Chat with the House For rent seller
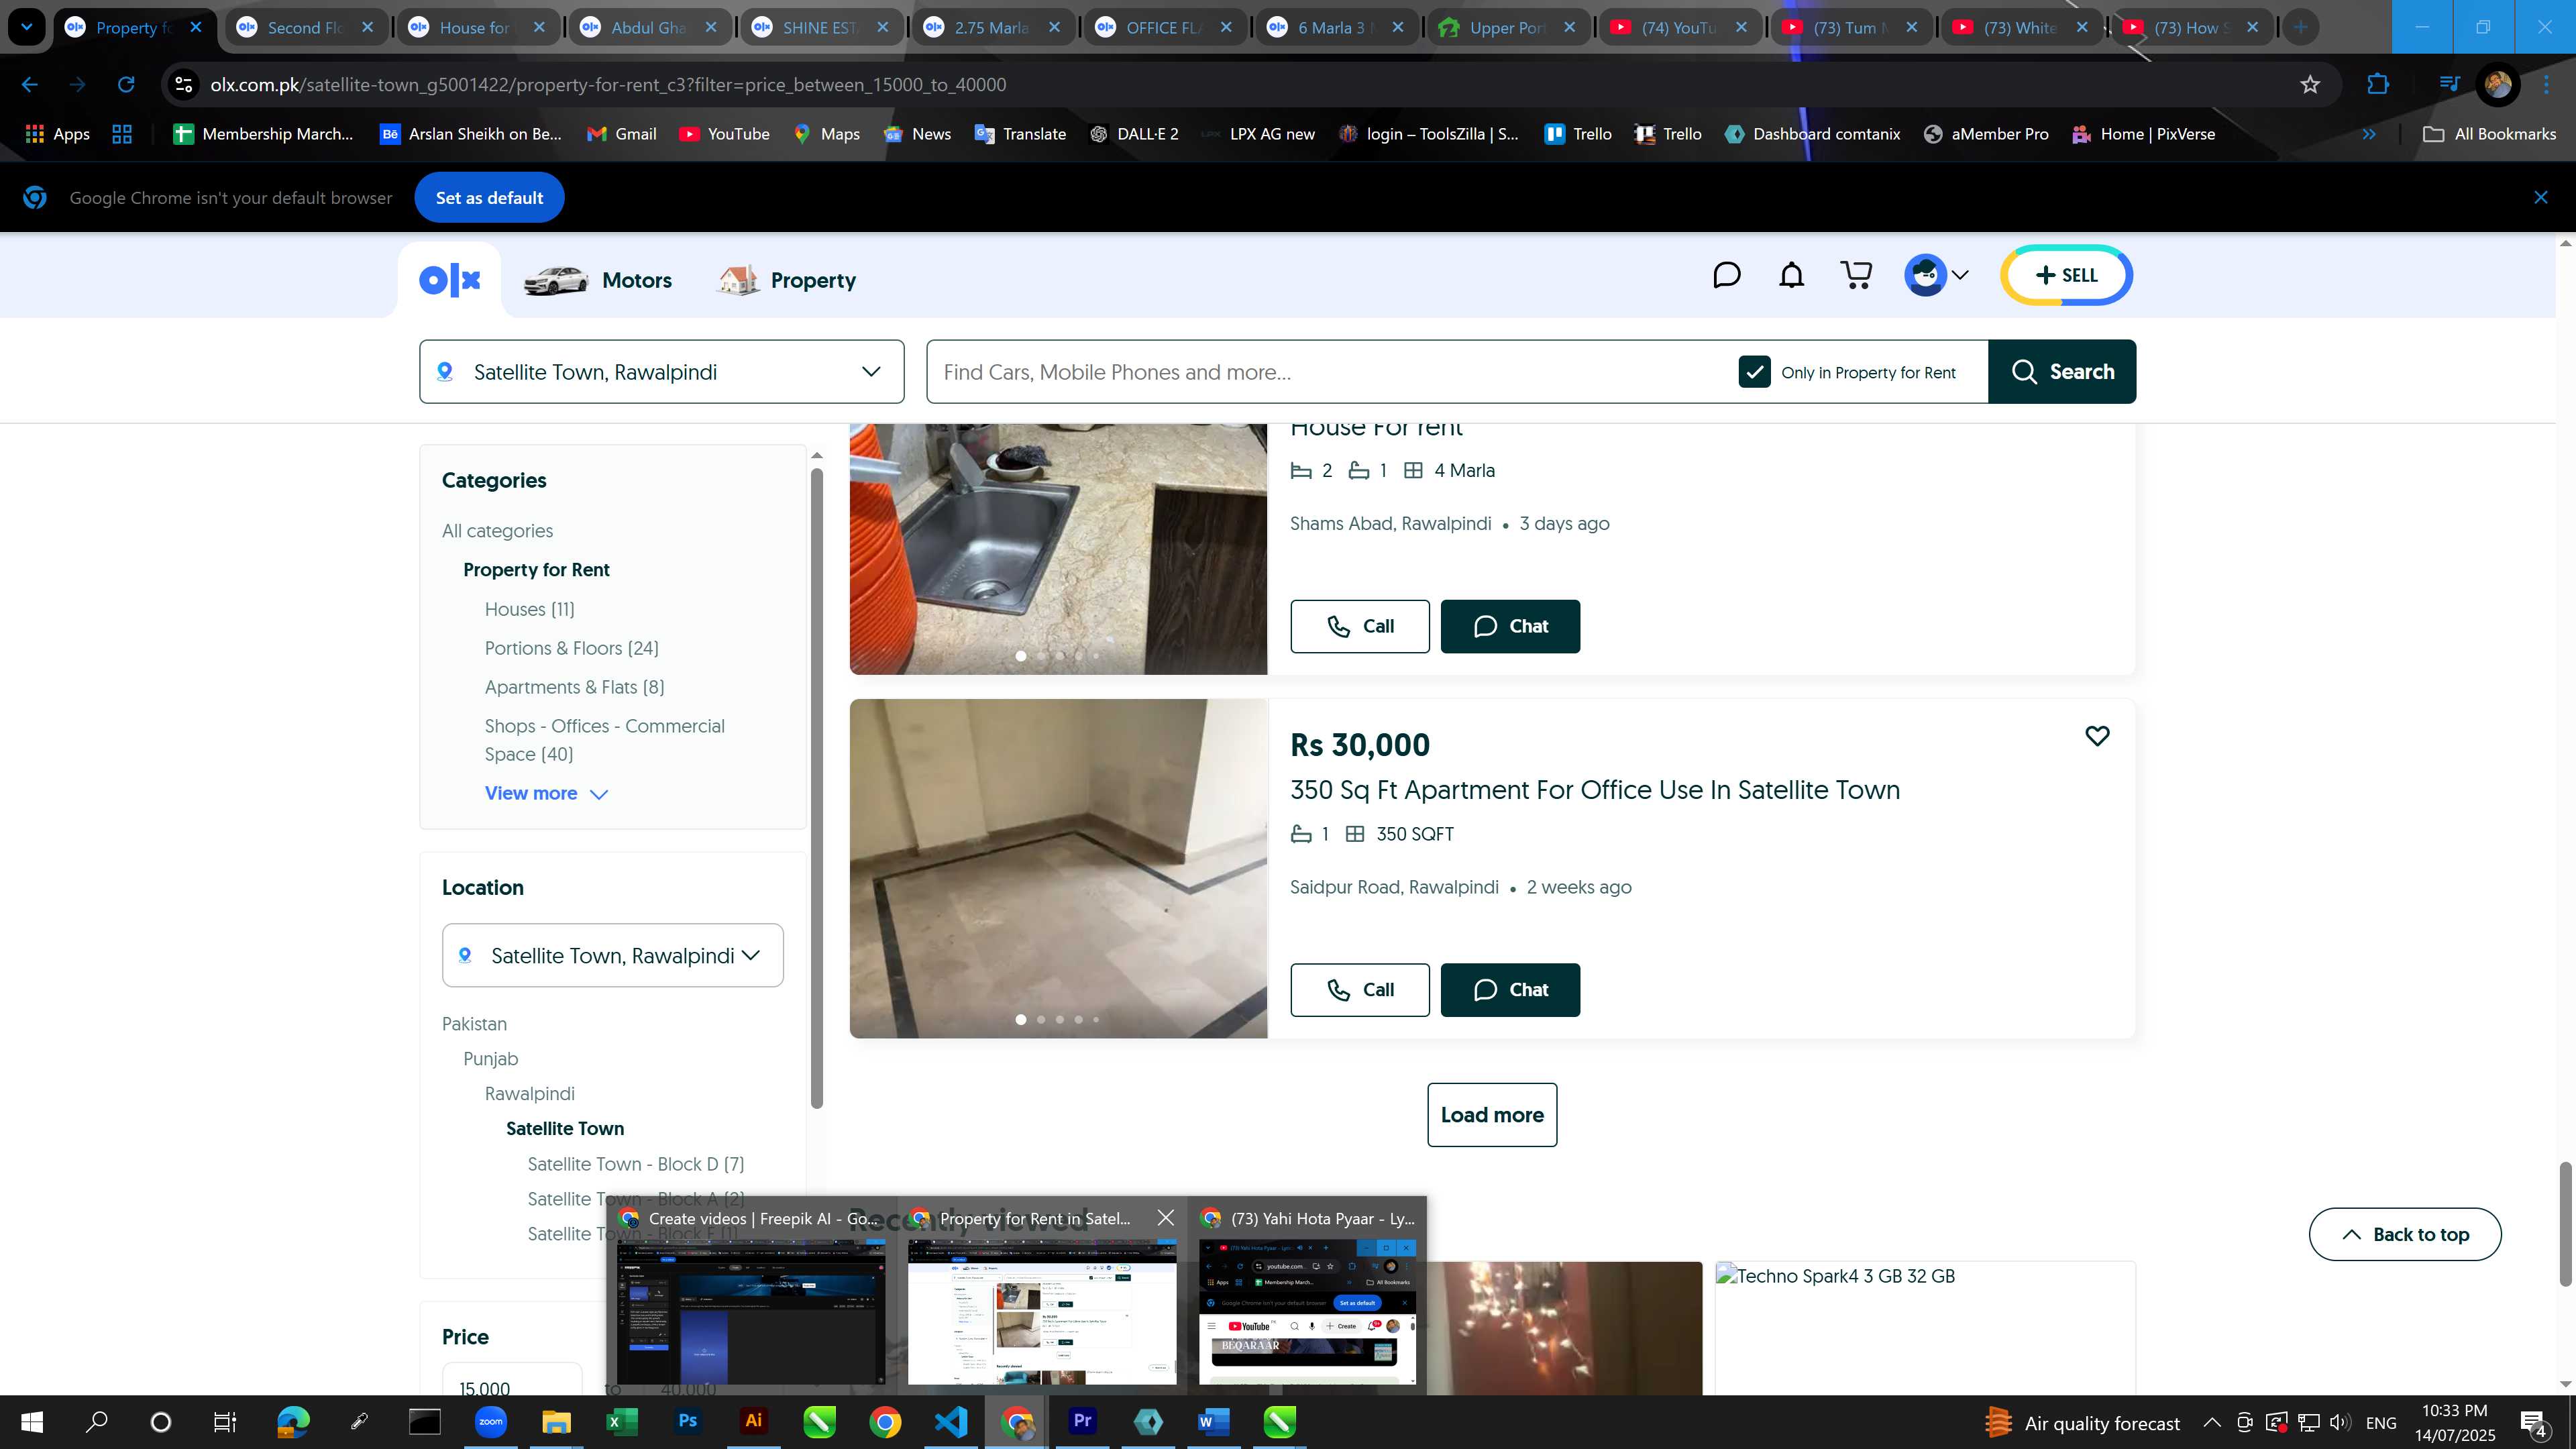 tap(1510, 626)
